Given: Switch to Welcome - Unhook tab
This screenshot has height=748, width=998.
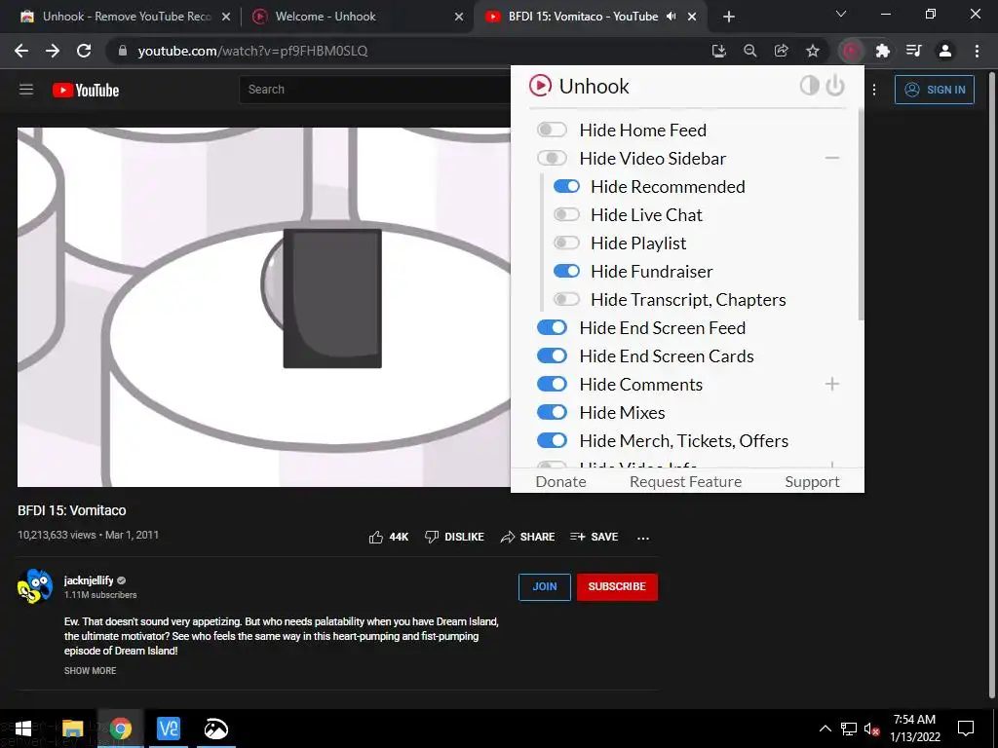Looking at the screenshot, I should pyautogui.click(x=357, y=17).
